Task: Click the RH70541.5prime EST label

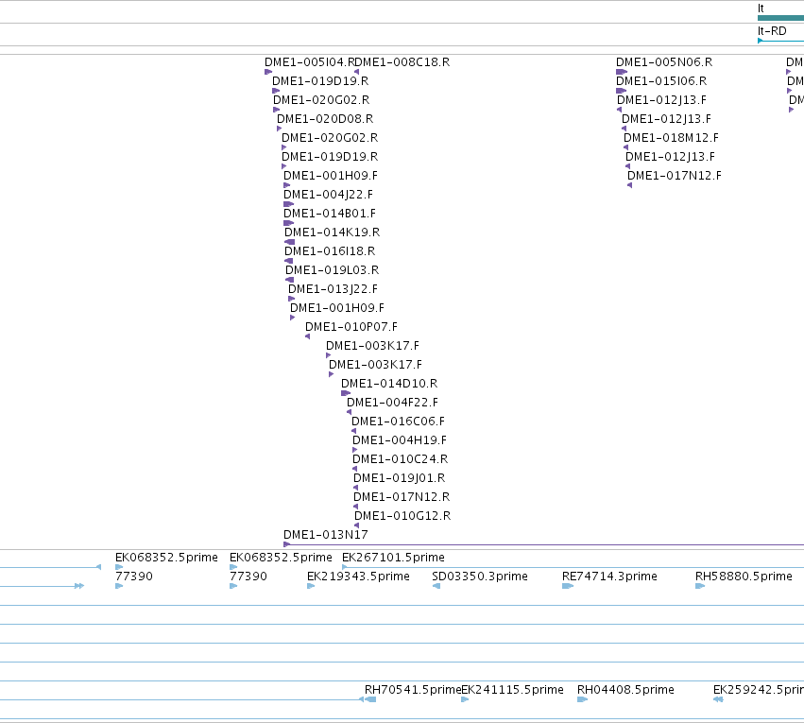Action: (x=413, y=690)
